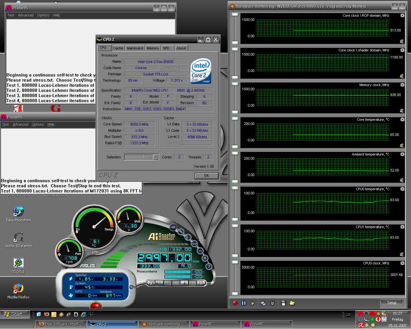Switch to the SPD tab in CPU-Z
The image size is (411, 329).
(x=166, y=48)
